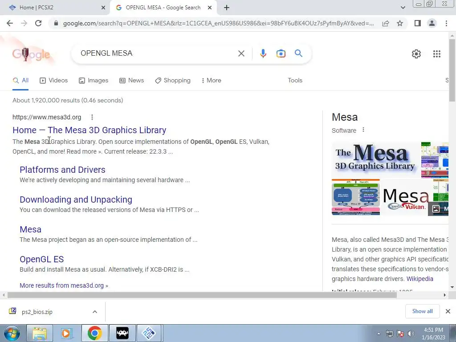Click in the OPENGL MESA search field

pos(157,53)
